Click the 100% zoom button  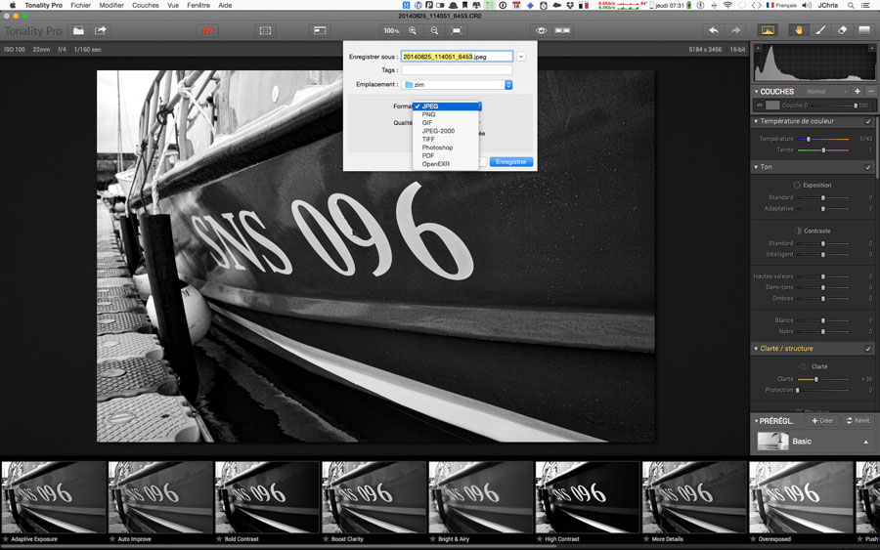point(391,31)
